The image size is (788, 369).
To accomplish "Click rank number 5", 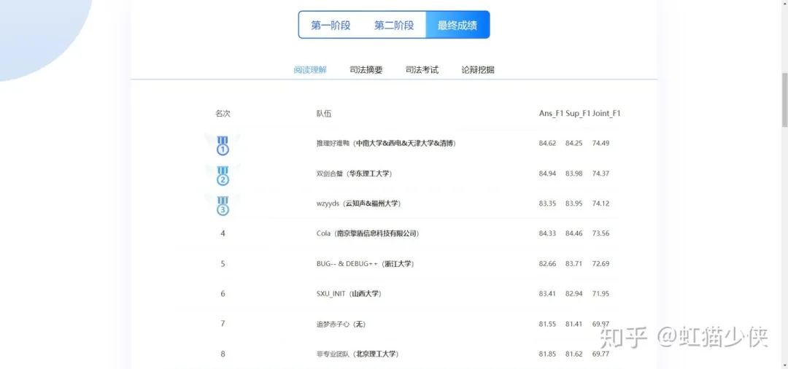I will [223, 263].
